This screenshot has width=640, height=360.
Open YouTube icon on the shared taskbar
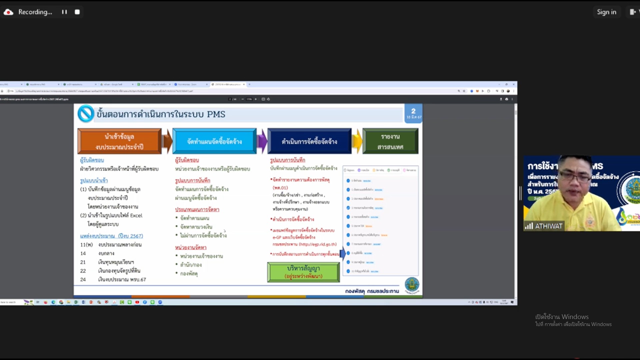pyautogui.click(x=137, y=302)
